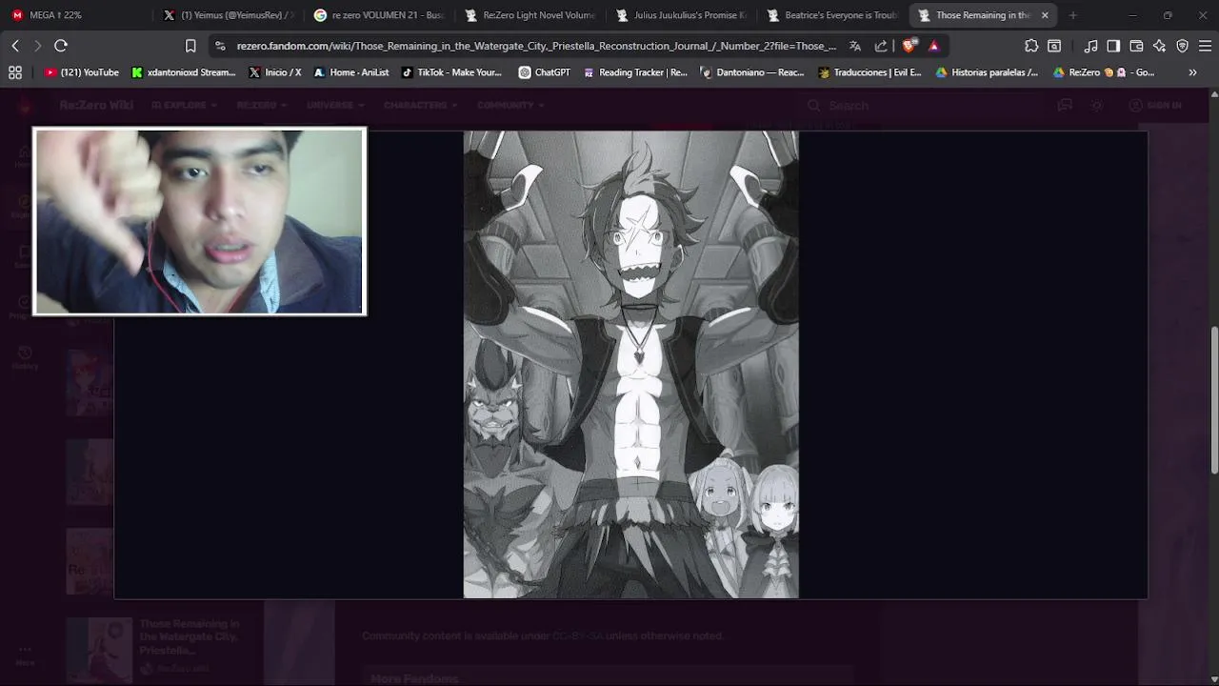Reload the current page
The height and width of the screenshot is (686, 1219).
(x=61, y=46)
